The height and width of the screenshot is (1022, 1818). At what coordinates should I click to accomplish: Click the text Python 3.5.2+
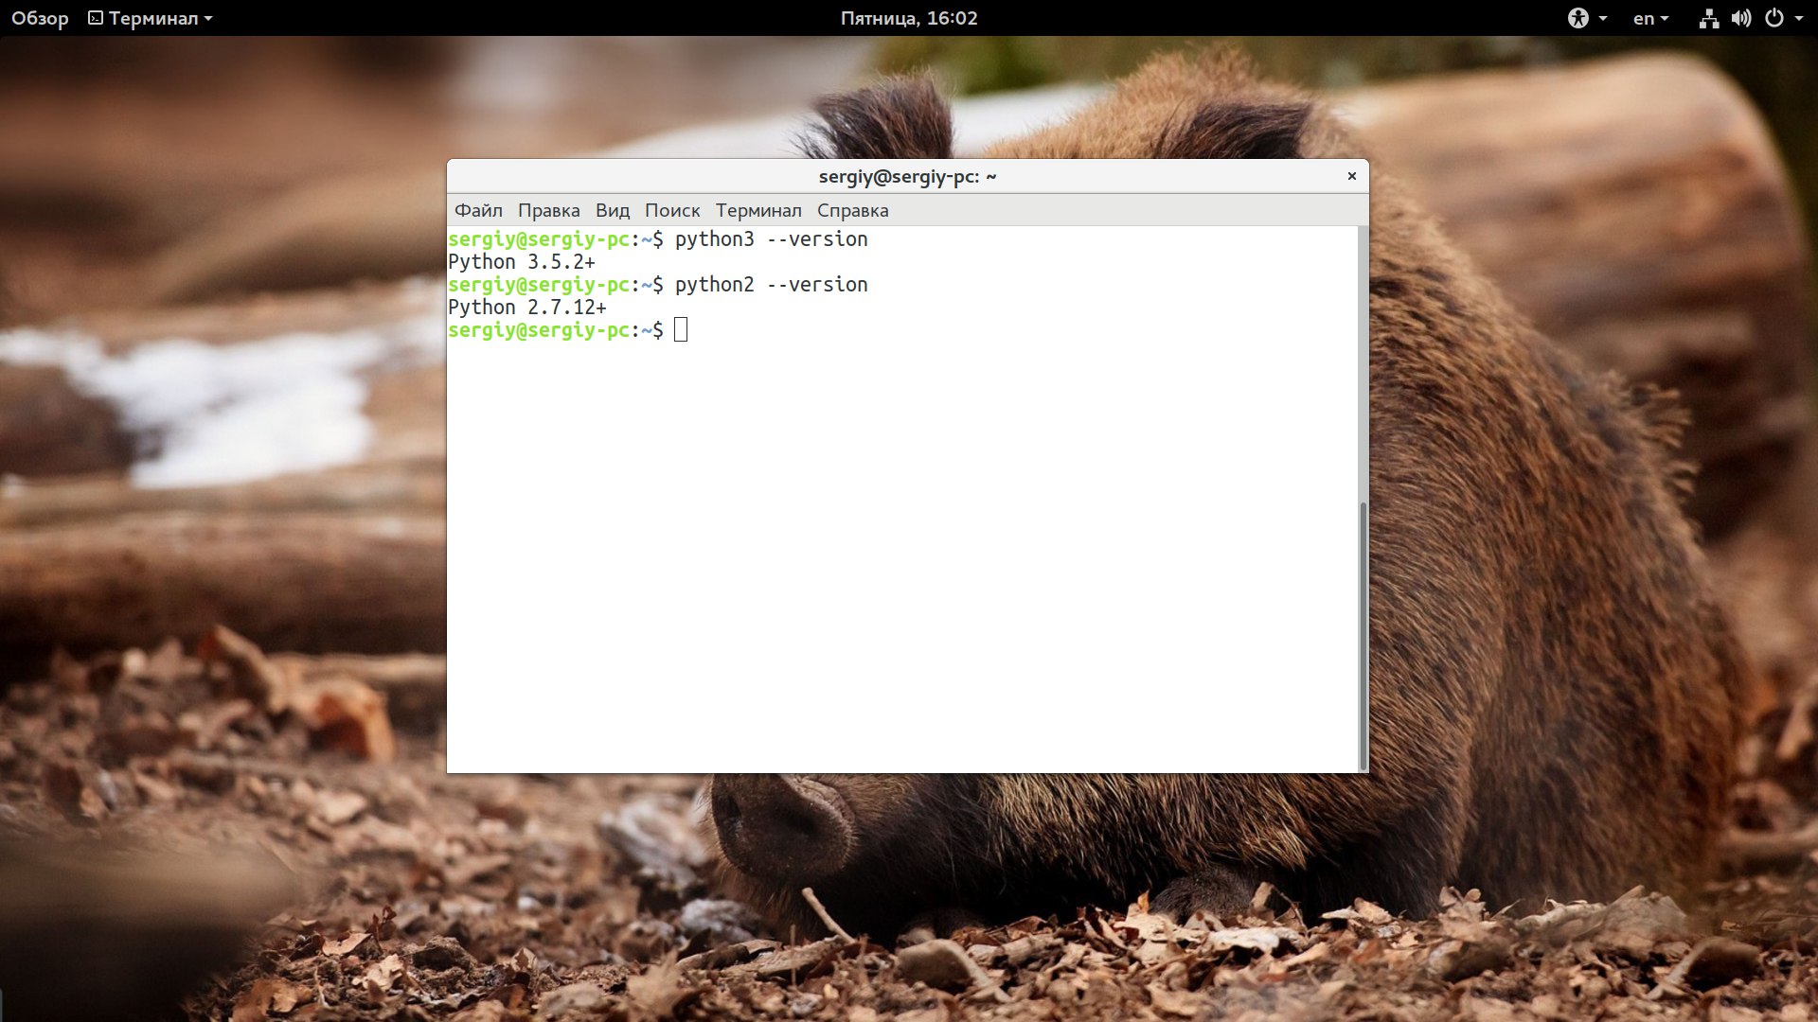[522, 262]
